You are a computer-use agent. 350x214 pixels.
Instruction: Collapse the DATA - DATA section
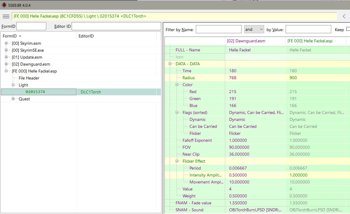coord(170,64)
